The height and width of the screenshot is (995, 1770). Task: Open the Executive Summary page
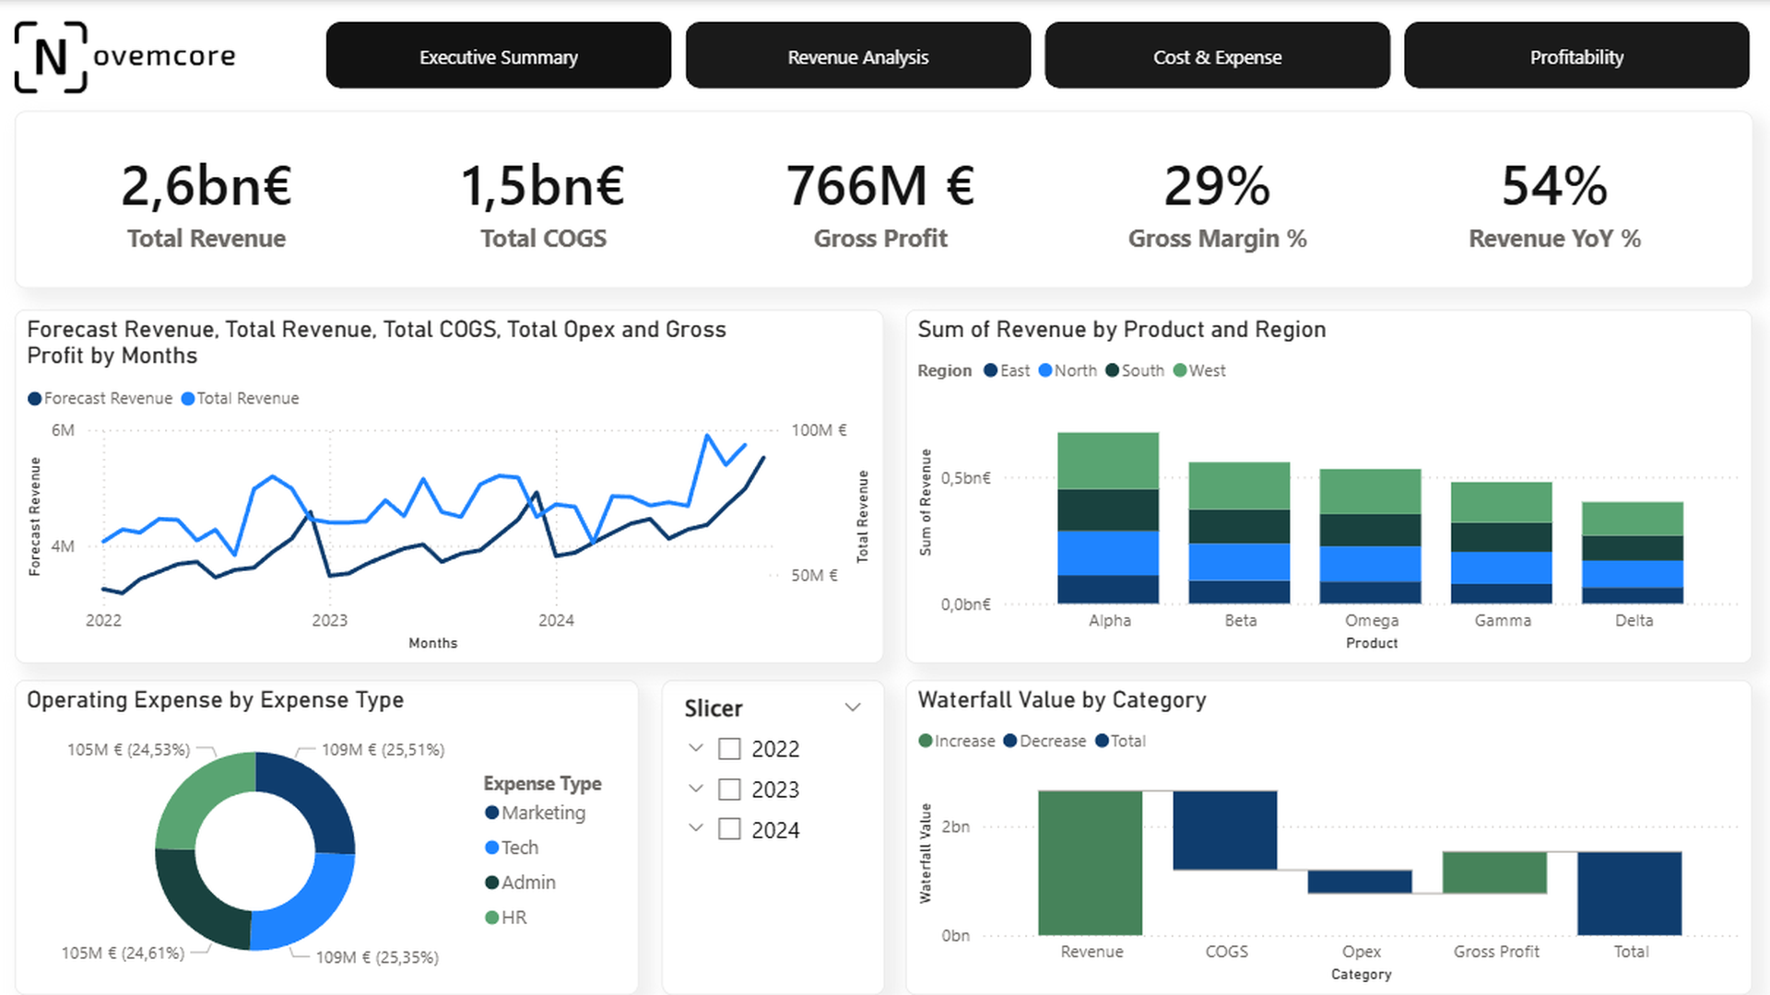tap(499, 56)
